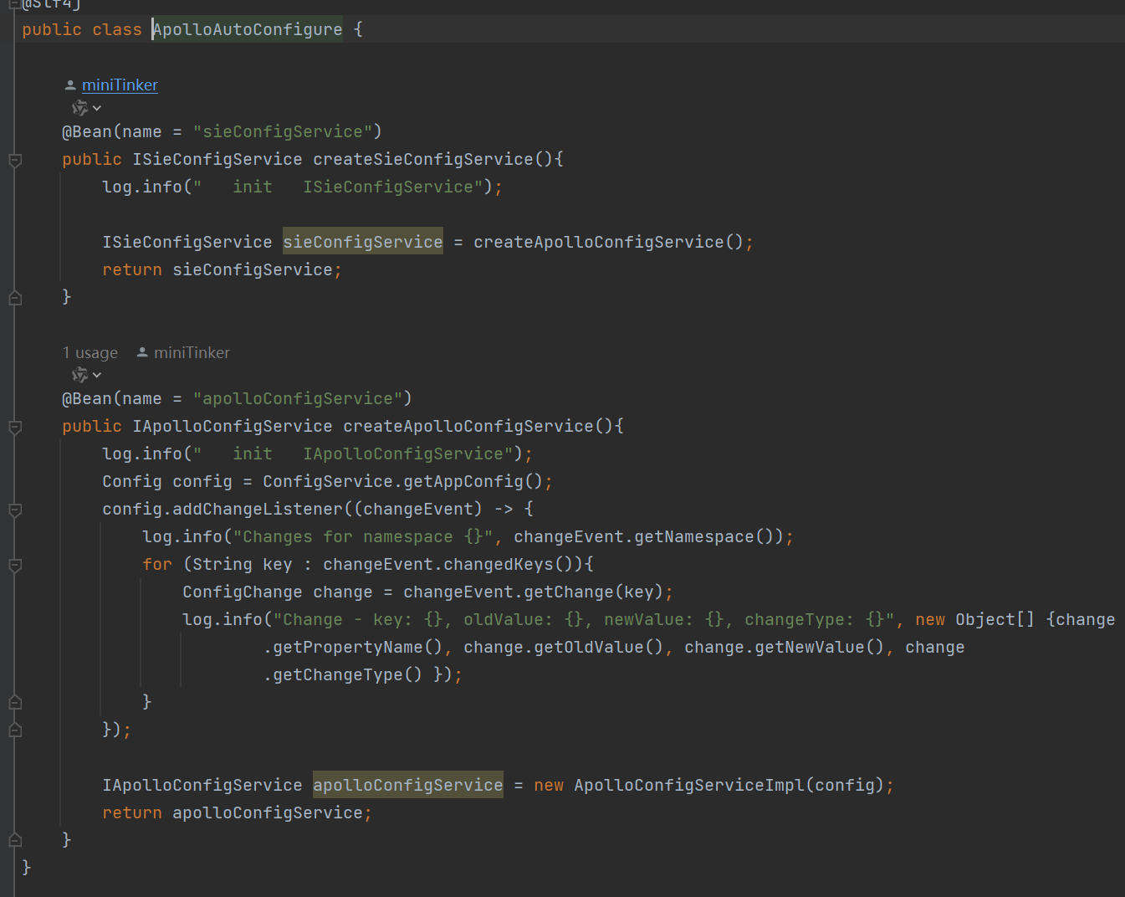Image resolution: width=1125 pixels, height=897 pixels.
Task: Click the IApolloConfigService return type in the method signature
Action: coord(233,426)
